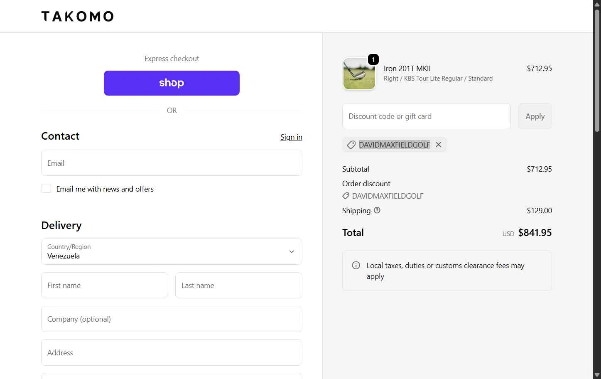Click the tag icon on discount chip
601x379 pixels.
click(351, 145)
